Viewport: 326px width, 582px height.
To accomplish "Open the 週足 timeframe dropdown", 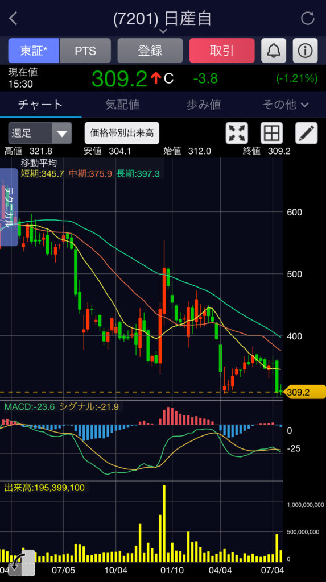I will (40, 133).
